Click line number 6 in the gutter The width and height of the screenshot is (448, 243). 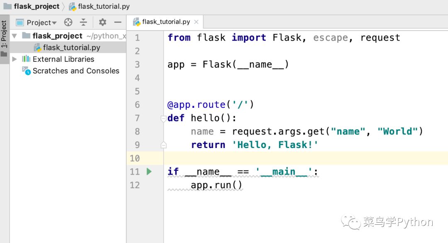pyautogui.click(x=137, y=105)
